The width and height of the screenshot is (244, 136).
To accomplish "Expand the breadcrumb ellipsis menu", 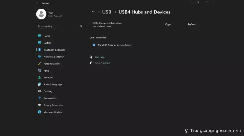I will coord(92,12).
